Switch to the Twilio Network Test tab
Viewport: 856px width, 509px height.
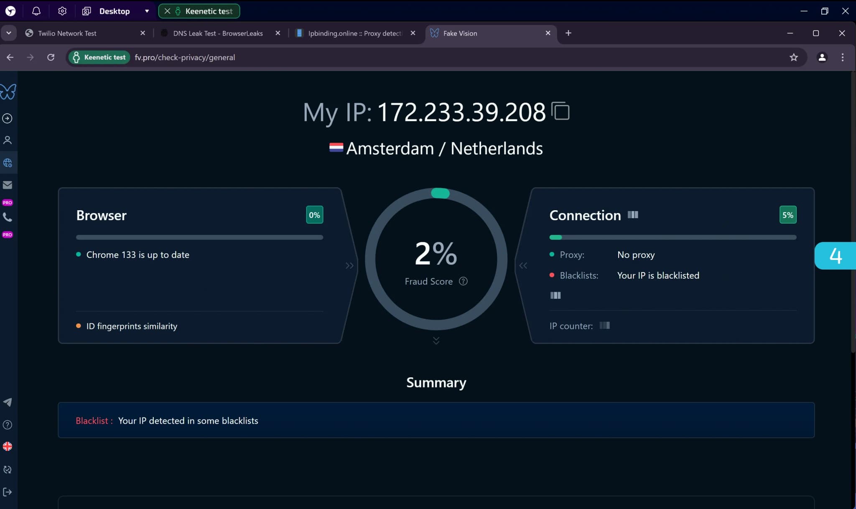point(67,33)
